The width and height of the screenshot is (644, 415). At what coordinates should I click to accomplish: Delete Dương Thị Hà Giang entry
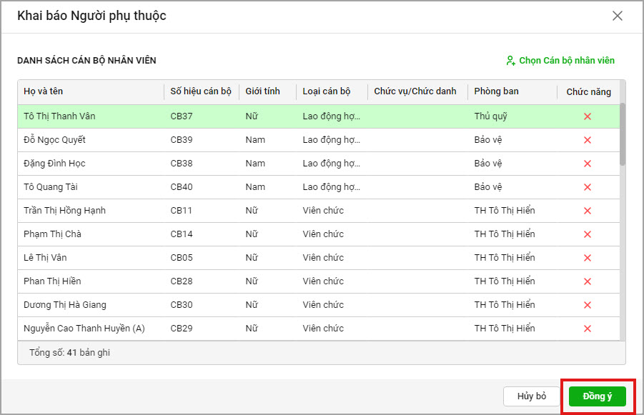click(588, 305)
